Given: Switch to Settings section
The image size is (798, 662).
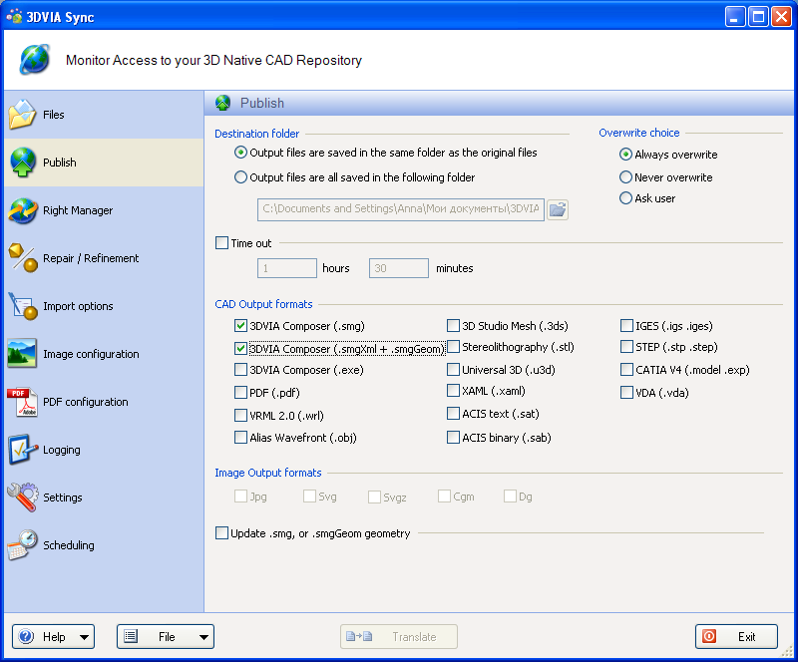Looking at the screenshot, I should (104, 497).
